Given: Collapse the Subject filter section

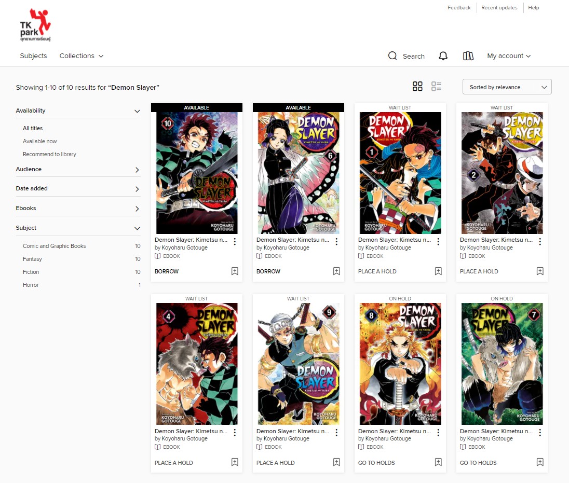Looking at the screenshot, I should pyautogui.click(x=78, y=228).
